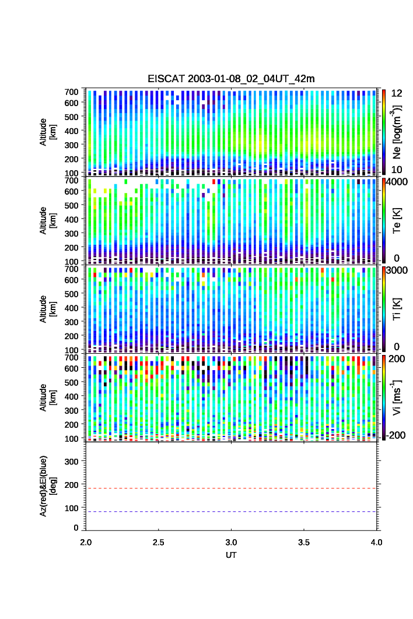Click the Vi [ms-1] colorbar label
413x619 pixels.
(398, 396)
